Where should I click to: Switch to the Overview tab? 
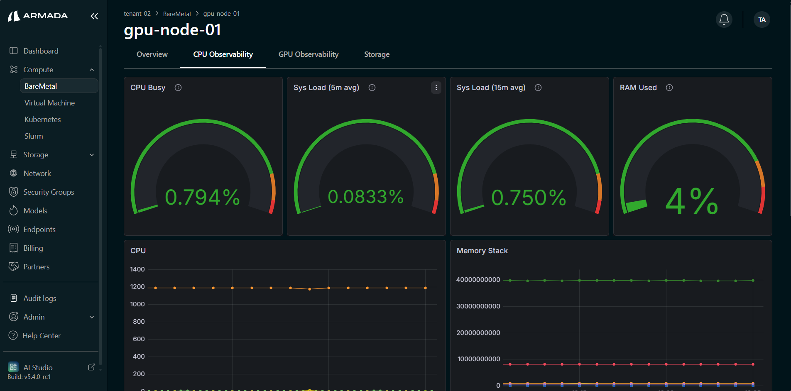(152, 54)
